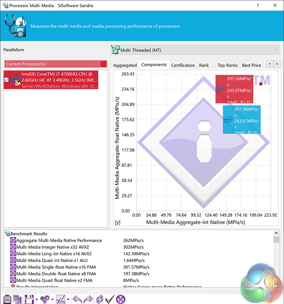Viewport: 284px width, 304px height.
Task: Click diamond icon beside Single-float Native x16 FMA
Action: pyautogui.click(x=13, y=267)
